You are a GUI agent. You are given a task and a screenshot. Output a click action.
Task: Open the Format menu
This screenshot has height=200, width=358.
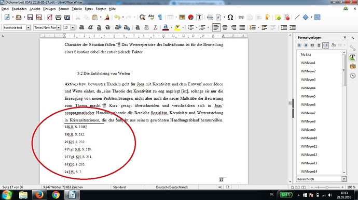tap(63, 9)
